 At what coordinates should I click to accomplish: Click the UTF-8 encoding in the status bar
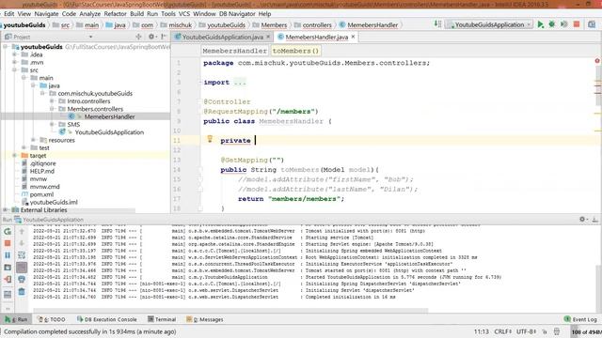[526, 331]
